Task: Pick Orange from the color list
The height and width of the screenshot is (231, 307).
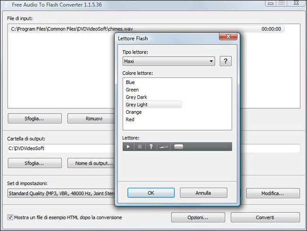Action: tap(133, 112)
